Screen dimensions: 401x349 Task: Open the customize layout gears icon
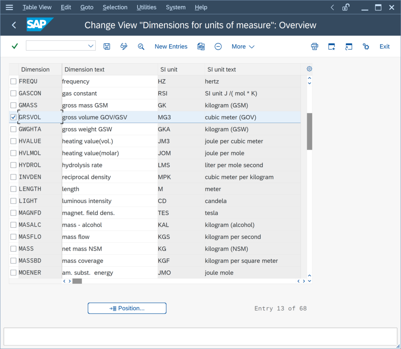(366, 46)
